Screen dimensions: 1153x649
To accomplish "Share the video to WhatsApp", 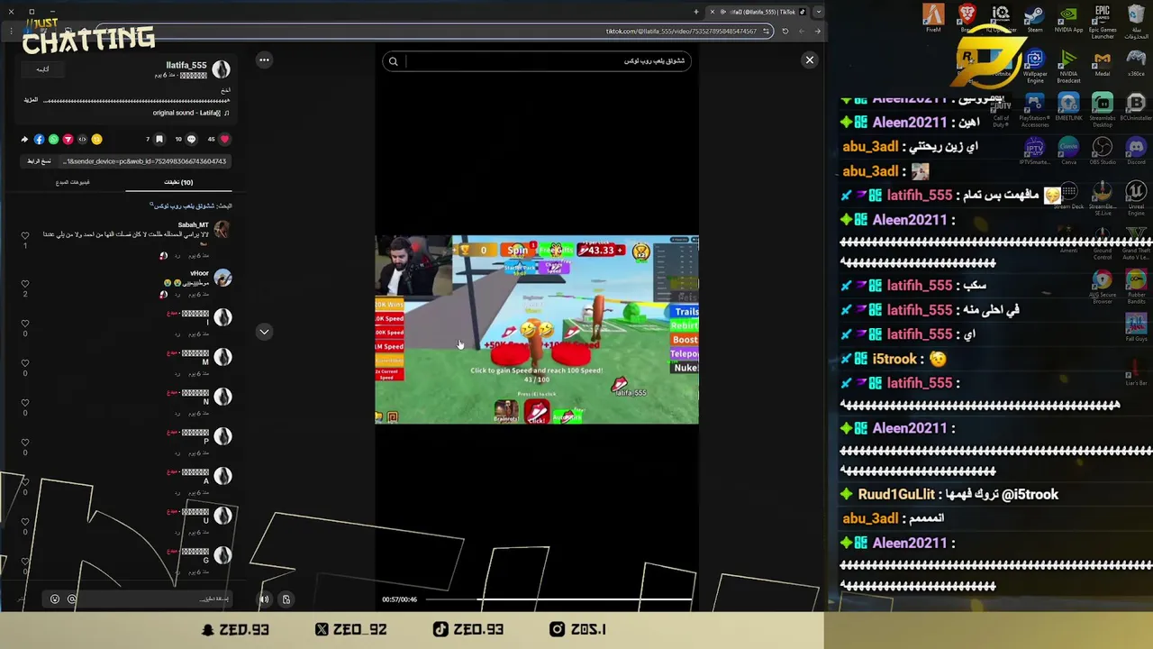I will tap(53, 140).
